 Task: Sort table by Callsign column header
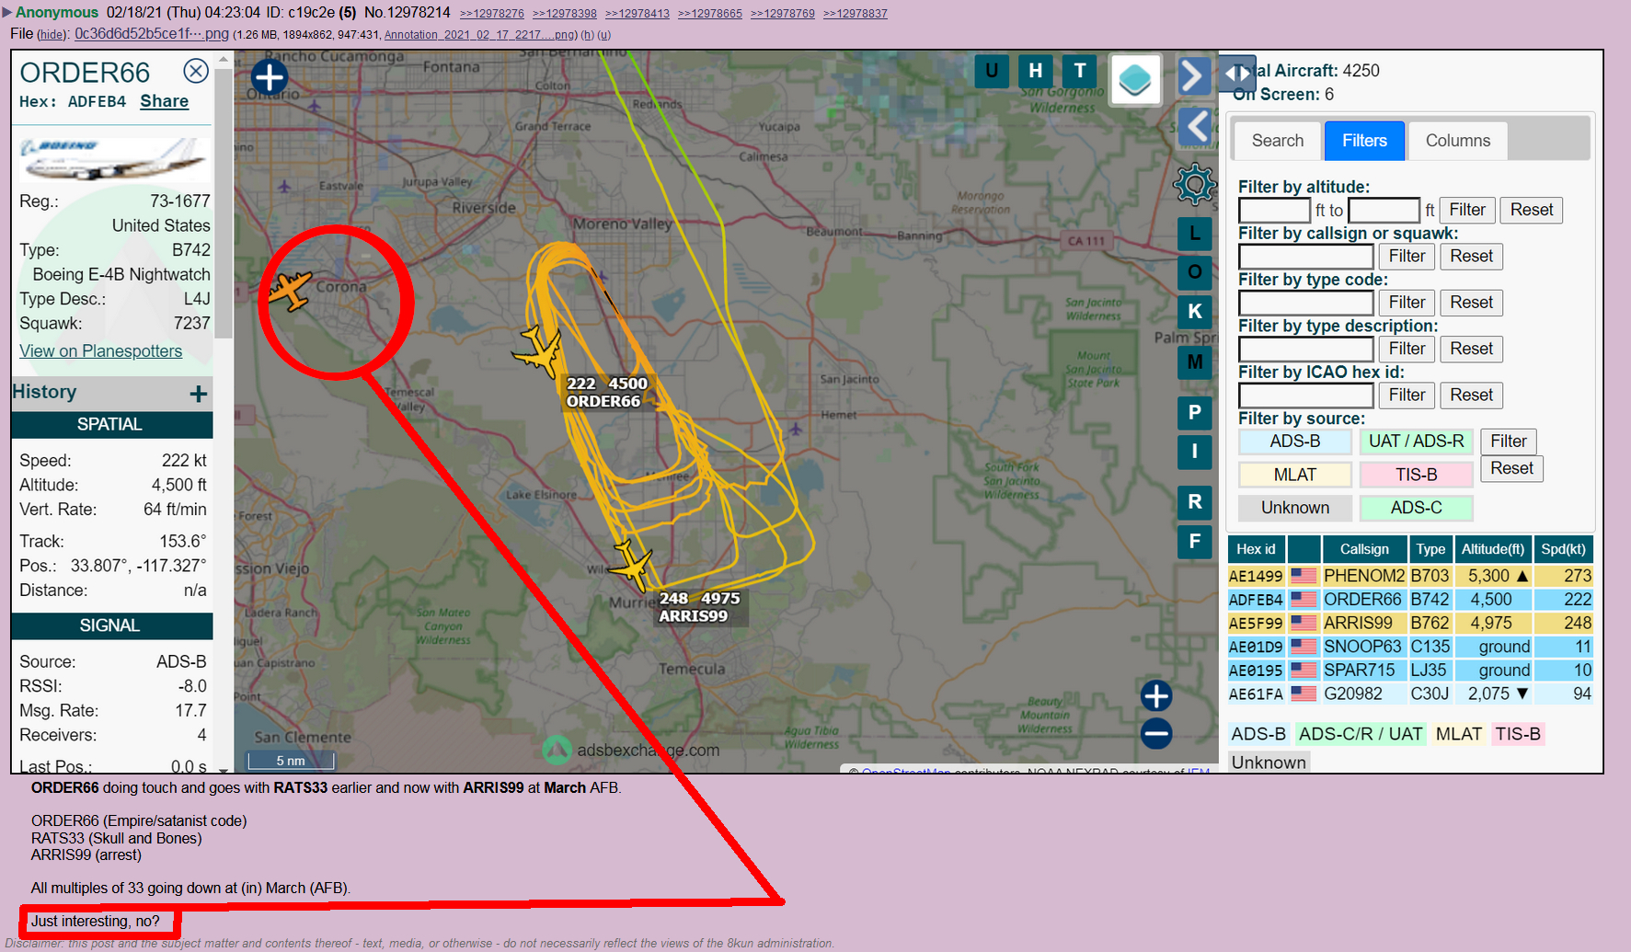point(1365,549)
